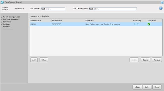Click the Edit... button
The width and height of the screenshot is (164, 91).
point(44,60)
